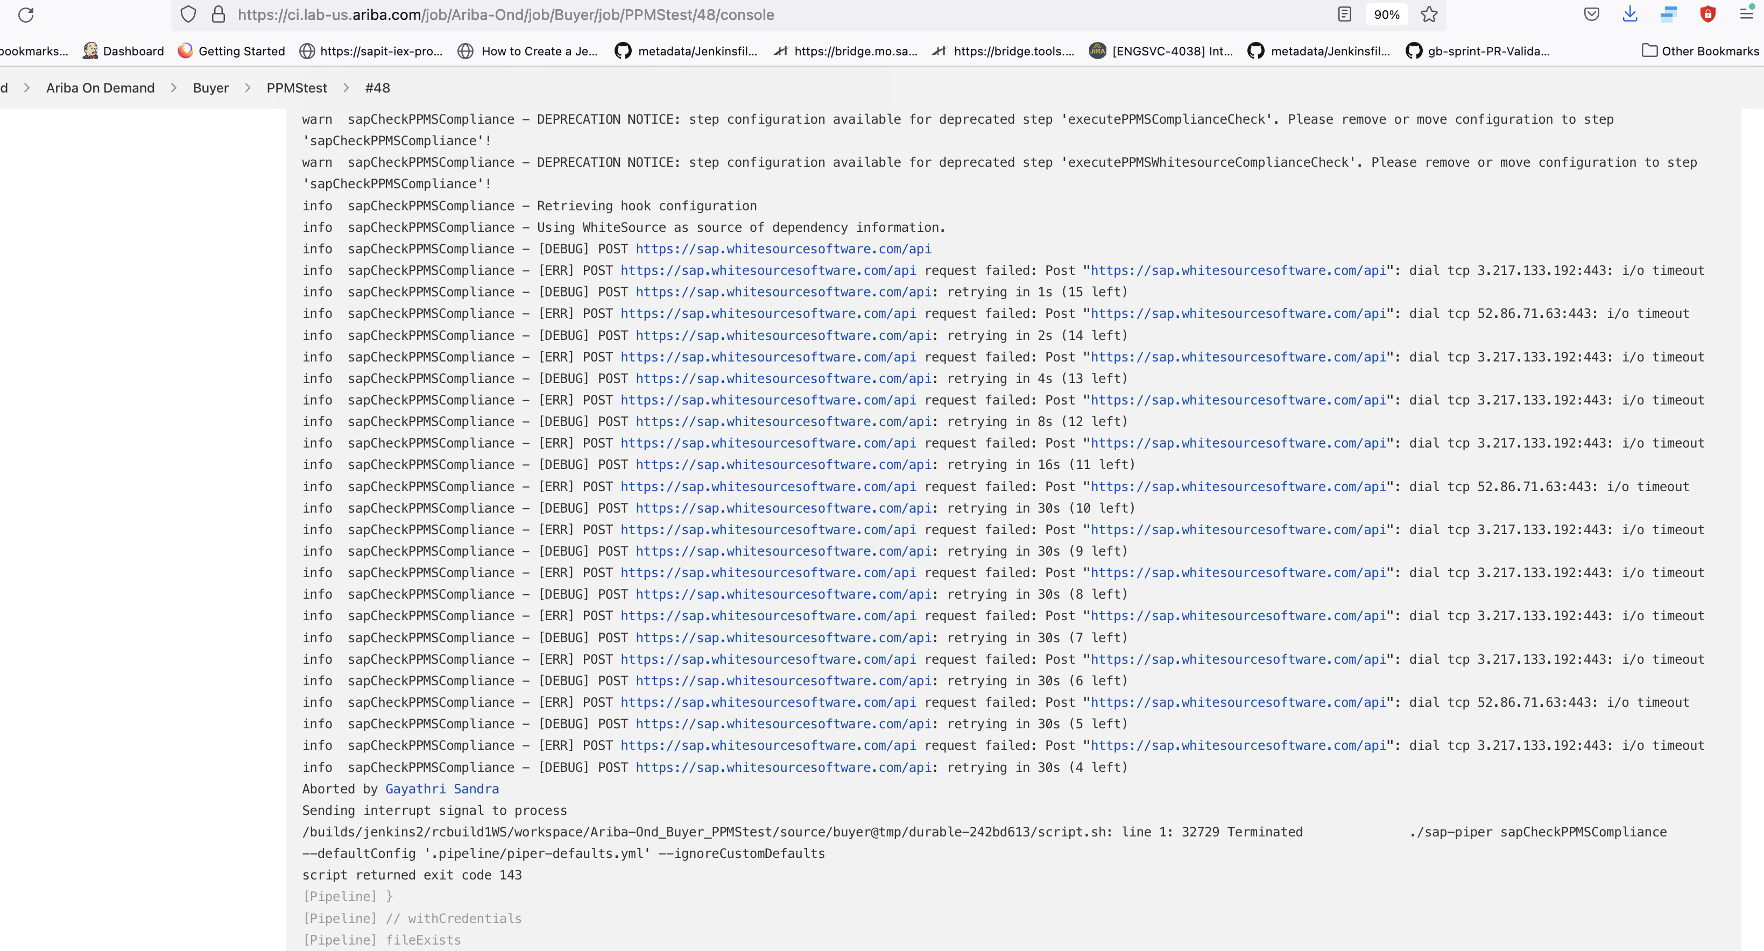
Task: Toggle bookmark star for this page
Action: [x=1429, y=15]
